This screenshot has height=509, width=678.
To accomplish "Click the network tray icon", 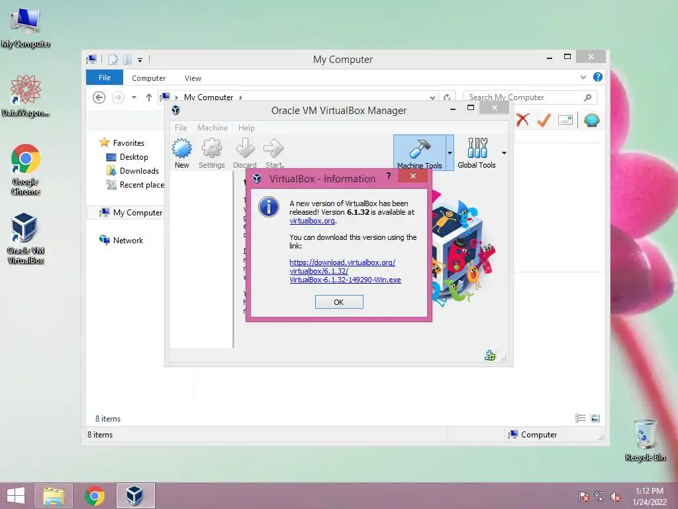I will coord(600,496).
